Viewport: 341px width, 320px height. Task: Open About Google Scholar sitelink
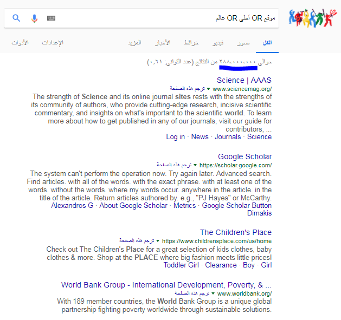tap(133, 205)
